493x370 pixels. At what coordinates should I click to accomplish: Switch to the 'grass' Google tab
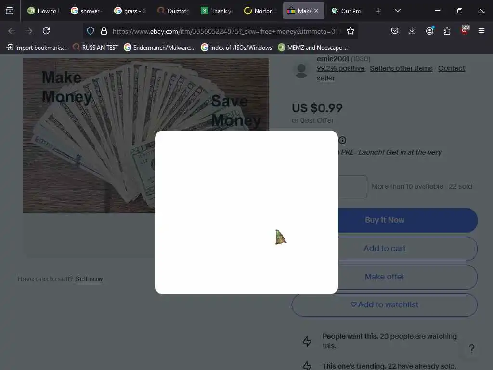130,11
